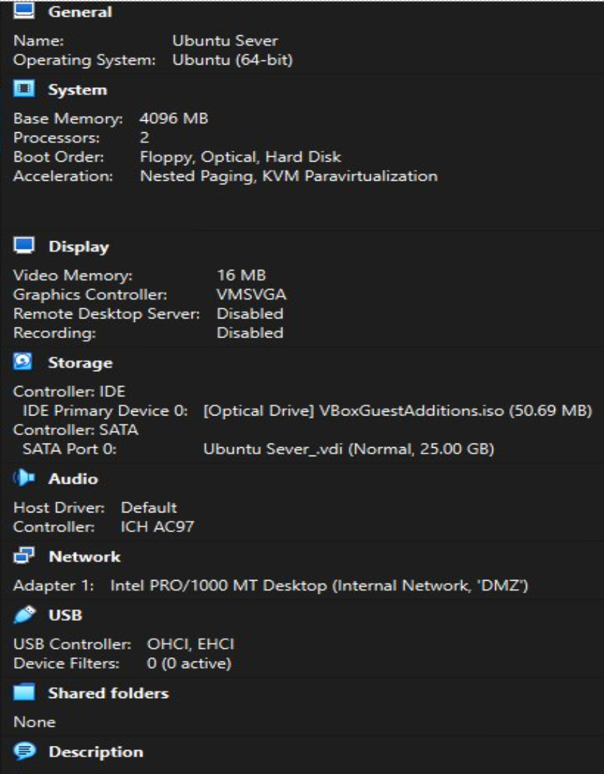604x774 pixels.
Task: Click the Audio speaker icon
Action: click(24, 479)
